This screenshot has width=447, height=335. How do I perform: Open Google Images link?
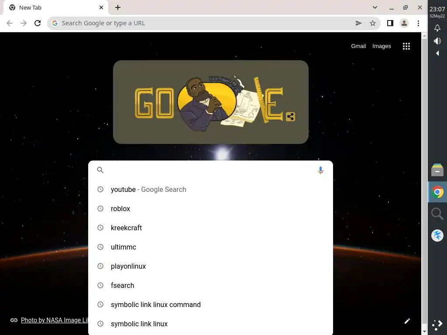tap(382, 46)
